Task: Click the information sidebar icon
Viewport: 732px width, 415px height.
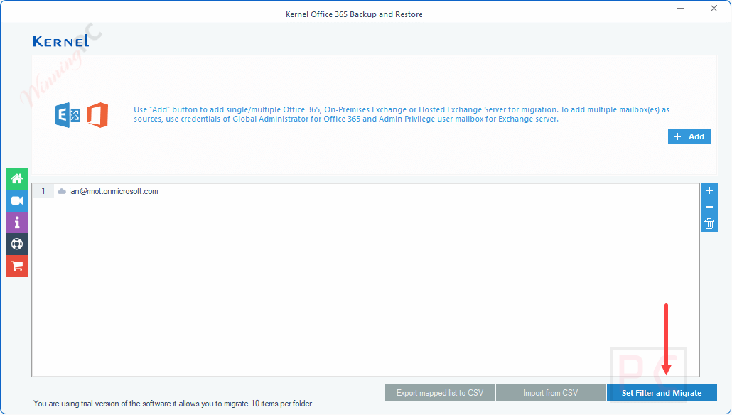Action: pyautogui.click(x=16, y=222)
